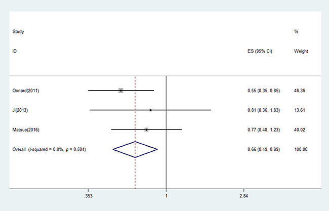
Task: Select the Overall I-squared summary text
Action: pyautogui.click(x=49, y=149)
